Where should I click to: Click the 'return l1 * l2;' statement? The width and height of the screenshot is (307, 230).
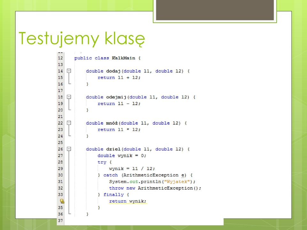coord(119,130)
